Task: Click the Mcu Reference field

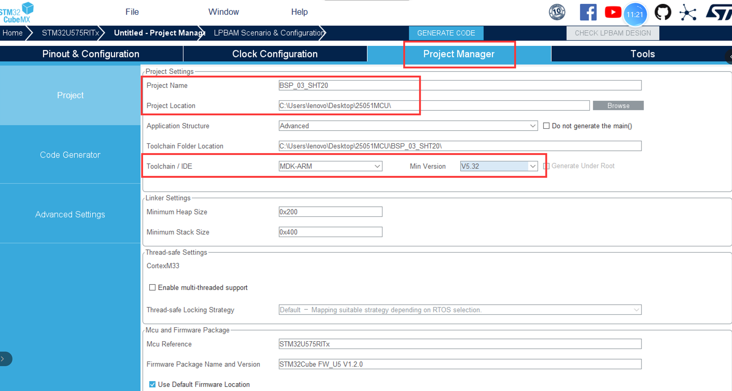Action: 460,344
